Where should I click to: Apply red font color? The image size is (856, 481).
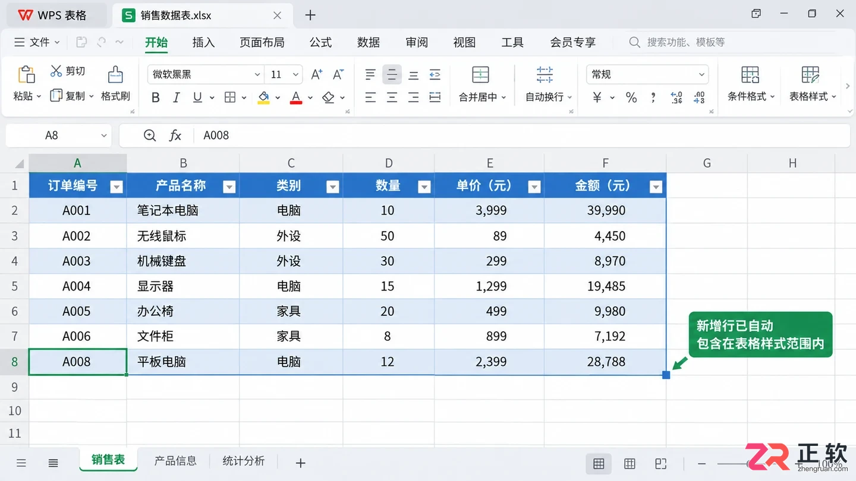pos(296,97)
